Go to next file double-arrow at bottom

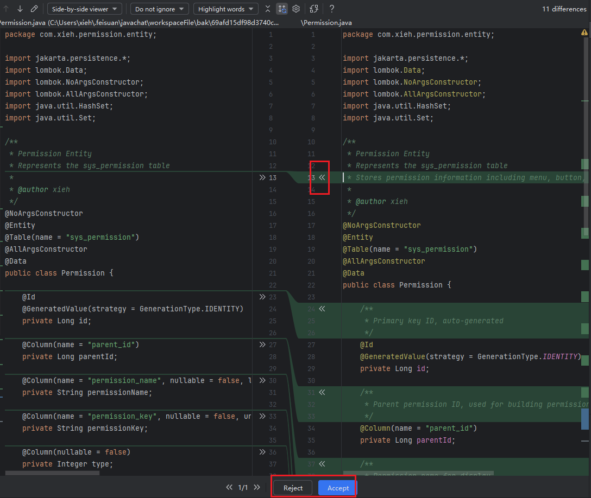click(x=257, y=488)
